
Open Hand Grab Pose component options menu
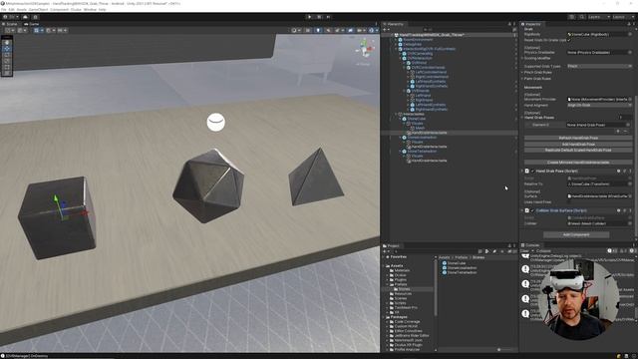(631, 171)
